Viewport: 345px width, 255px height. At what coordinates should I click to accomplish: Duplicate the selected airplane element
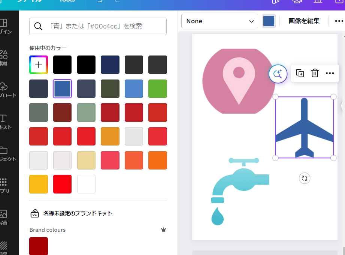click(x=300, y=73)
